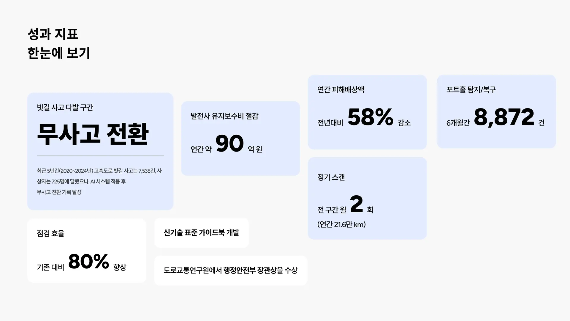Select the paragraph about 최근 5년간 빗길 사고
This screenshot has height=321, width=570.
coord(99,181)
